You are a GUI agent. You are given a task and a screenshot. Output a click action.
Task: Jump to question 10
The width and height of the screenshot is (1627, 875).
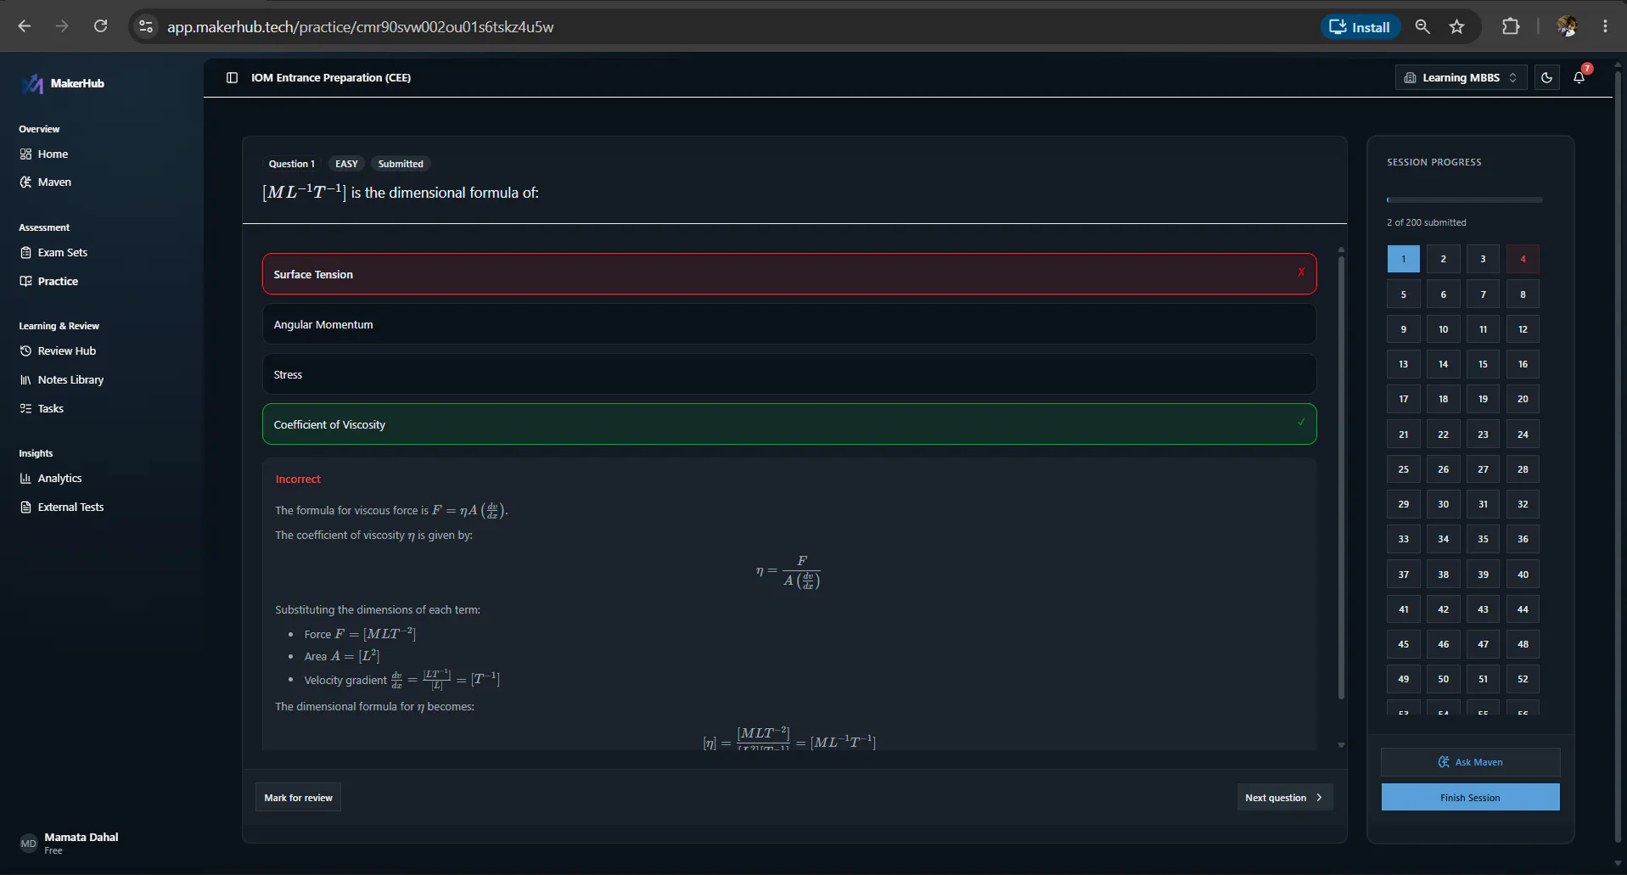pos(1443,329)
